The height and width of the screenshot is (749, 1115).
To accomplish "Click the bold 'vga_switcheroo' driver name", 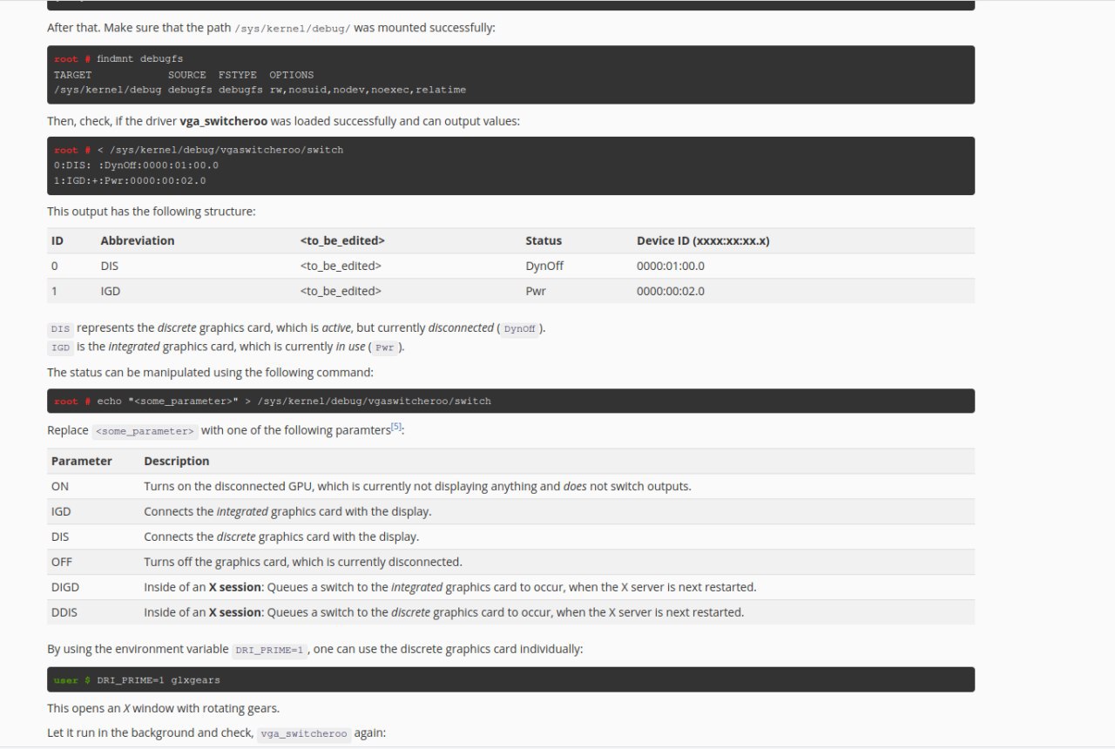I will coord(223,121).
